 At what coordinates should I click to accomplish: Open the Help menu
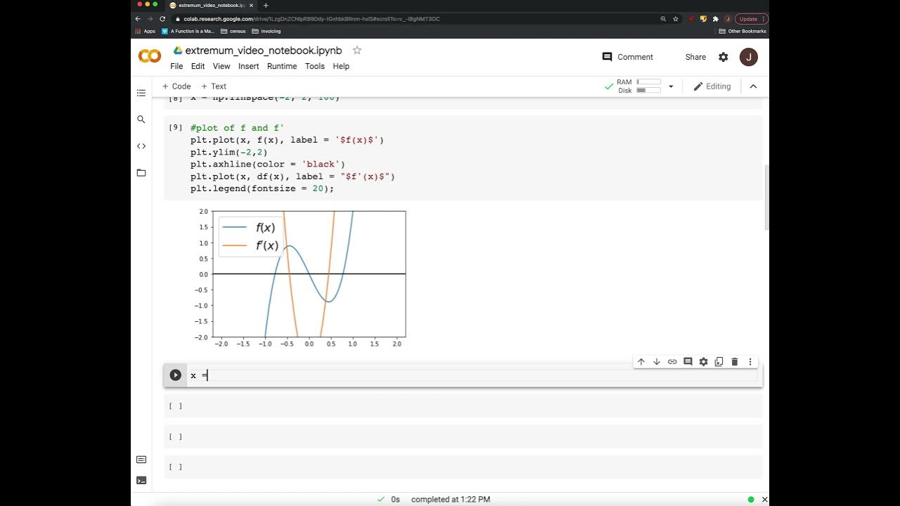(x=341, y=66)
